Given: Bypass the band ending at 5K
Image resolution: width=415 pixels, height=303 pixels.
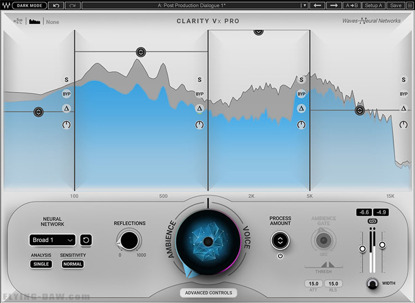Looking at the screenshot, I should click(x=301, y=94).
